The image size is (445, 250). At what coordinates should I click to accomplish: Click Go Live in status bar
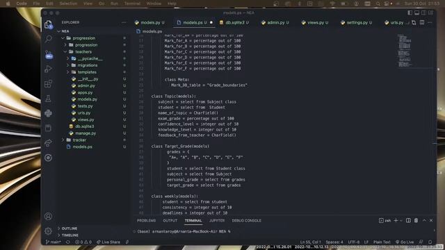tap(405, 242)
